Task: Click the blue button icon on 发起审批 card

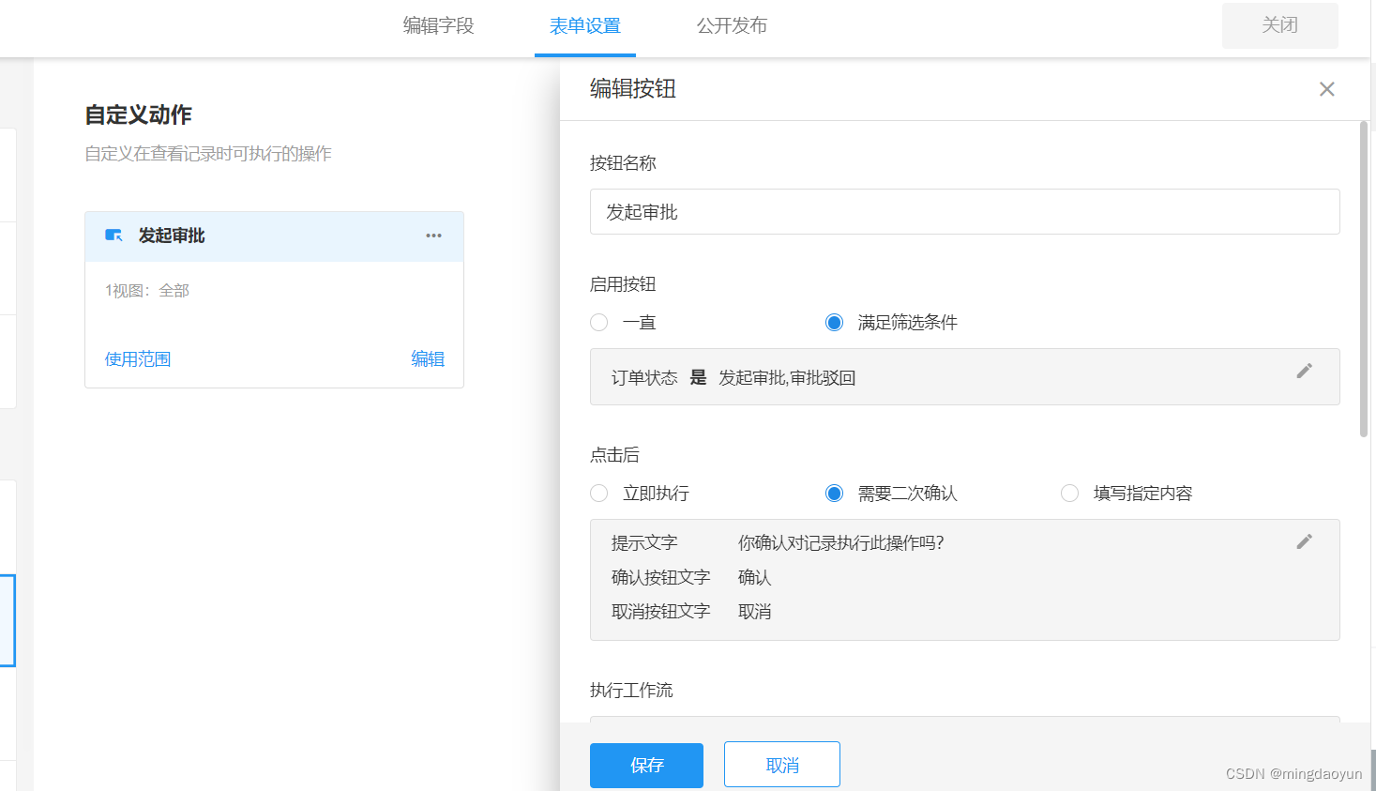Action: click(113, 236)
